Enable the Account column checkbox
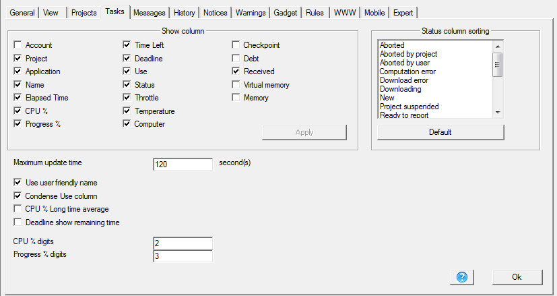This screenshot has height=296, width=557. coord(18,45)
